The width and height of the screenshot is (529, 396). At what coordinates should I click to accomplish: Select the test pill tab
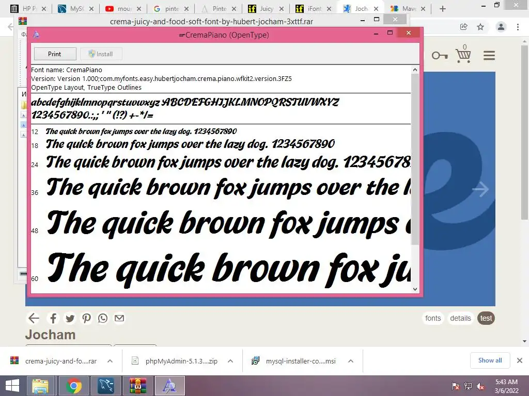(486, 318)
